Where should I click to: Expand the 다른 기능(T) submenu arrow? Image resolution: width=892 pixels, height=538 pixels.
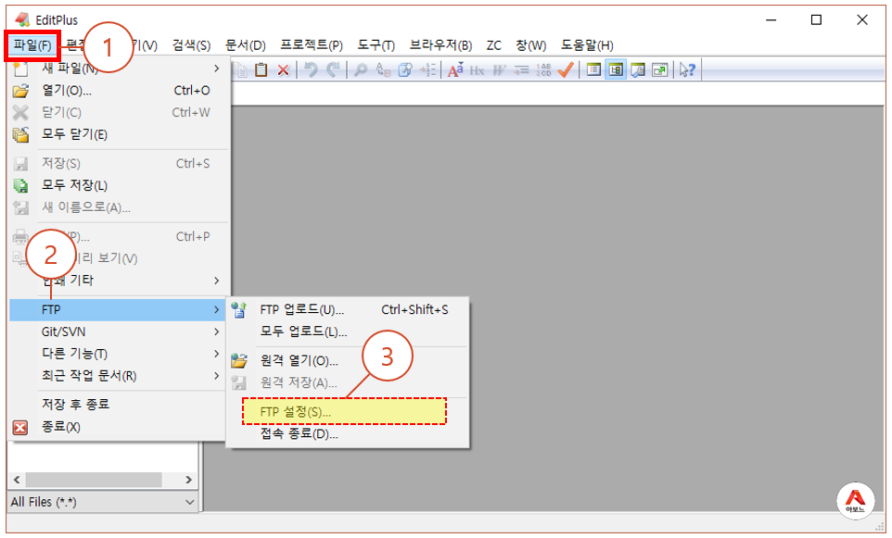[217, 354]
